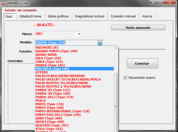Open the Marca dropdown arrow
Viewport: 178px width, 132px height.
(79, 34)
